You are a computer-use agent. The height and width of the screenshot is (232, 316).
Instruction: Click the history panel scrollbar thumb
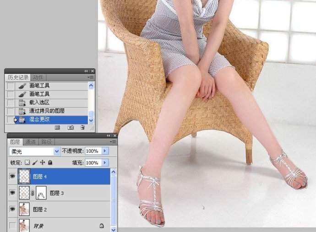[91, 113]
